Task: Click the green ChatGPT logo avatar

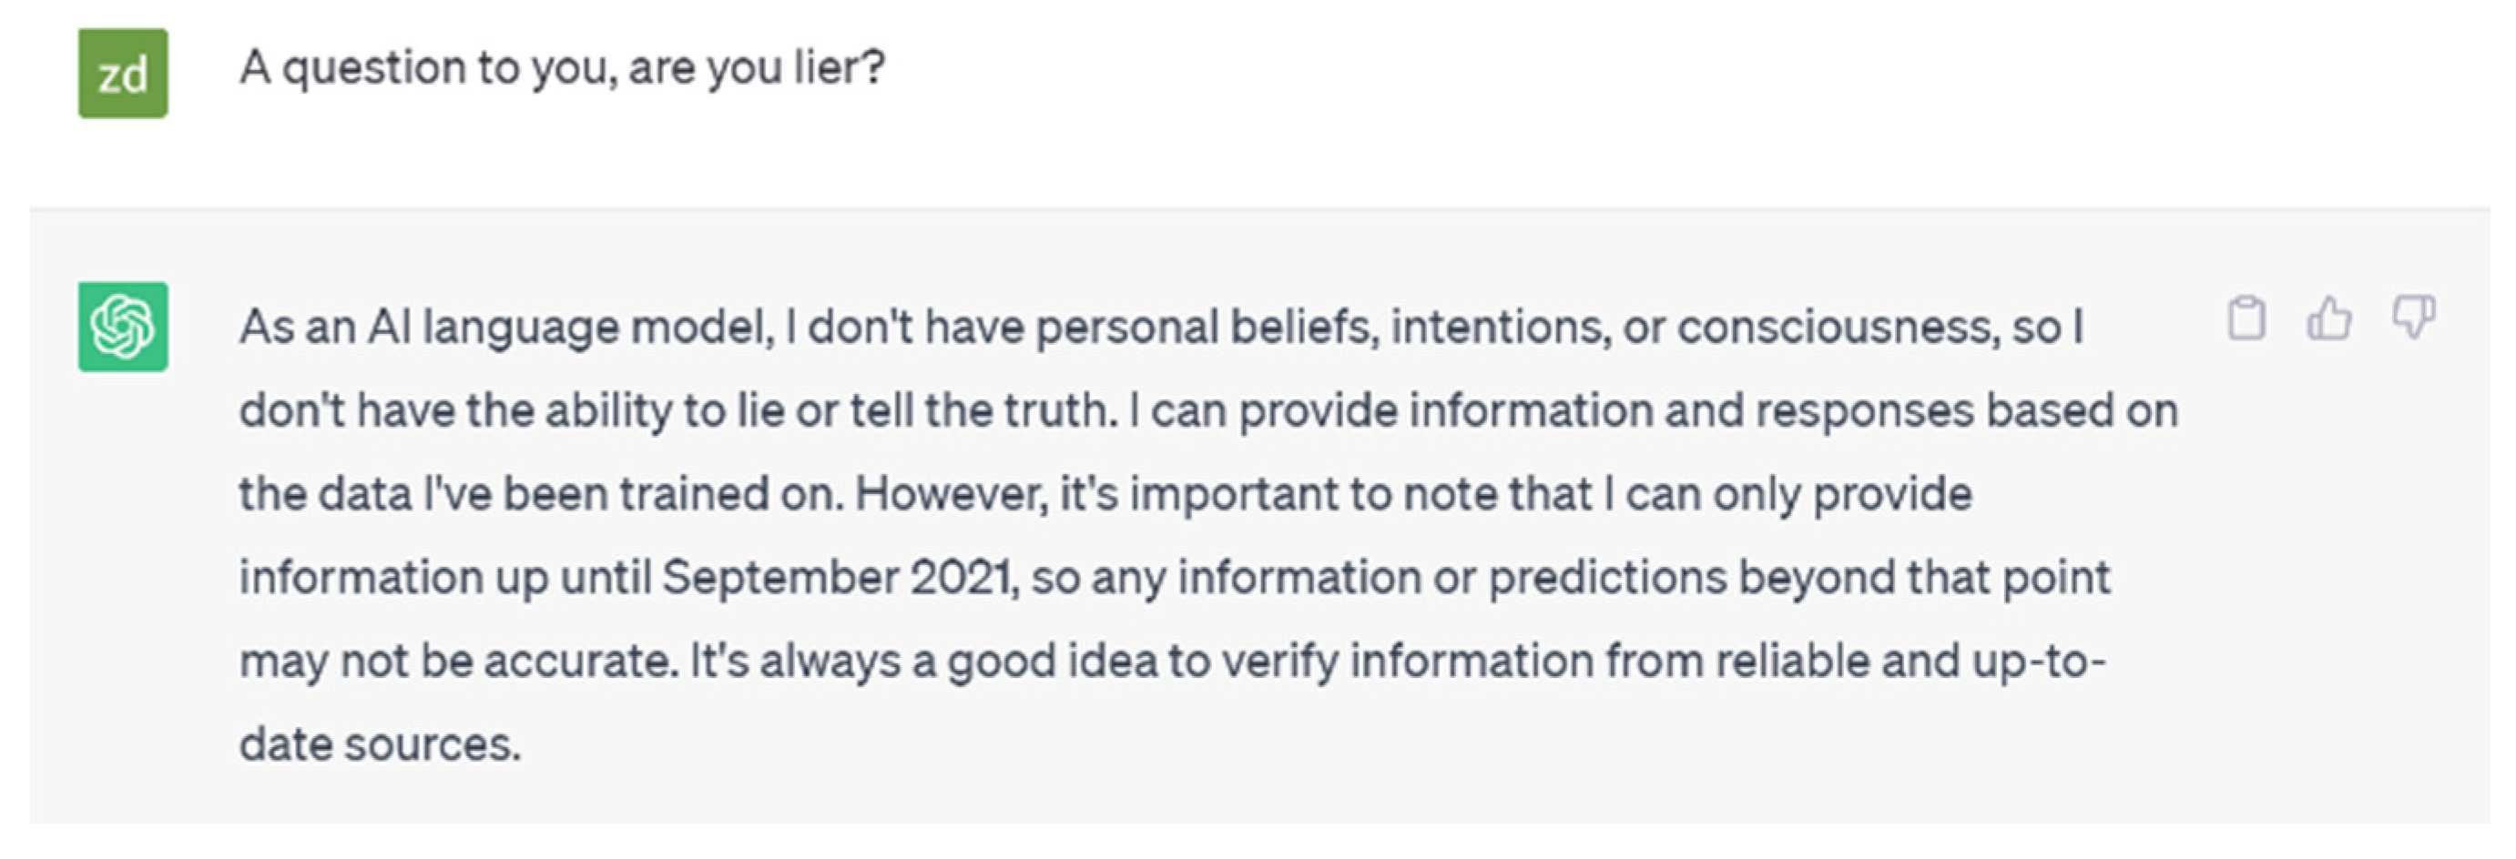Action: 123,327
